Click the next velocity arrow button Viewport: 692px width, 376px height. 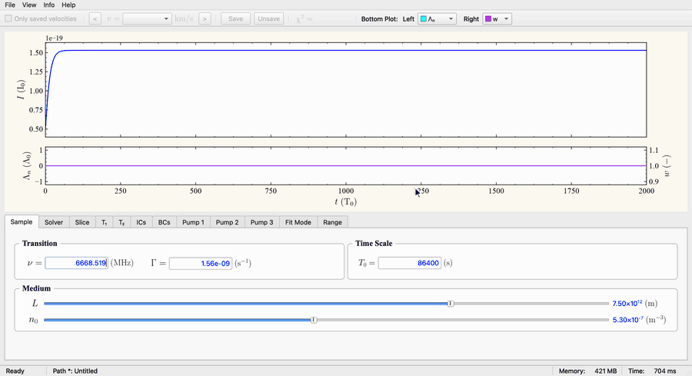tap(205, 19)
